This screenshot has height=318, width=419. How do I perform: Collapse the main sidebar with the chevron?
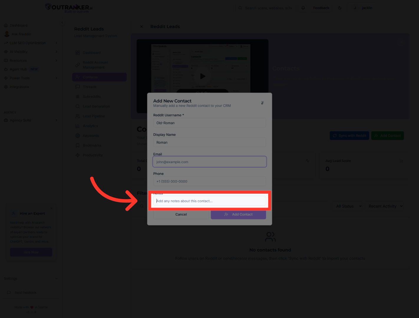coord(62,22)
